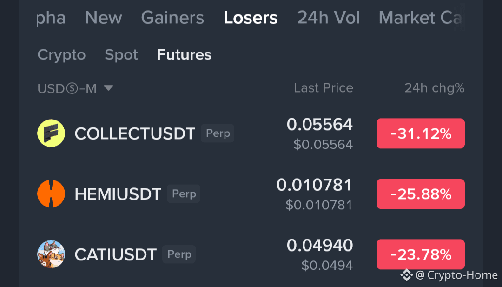The image size is (502, 287).
Task: Open the 24h Vol tab
Action: (329, 18)
